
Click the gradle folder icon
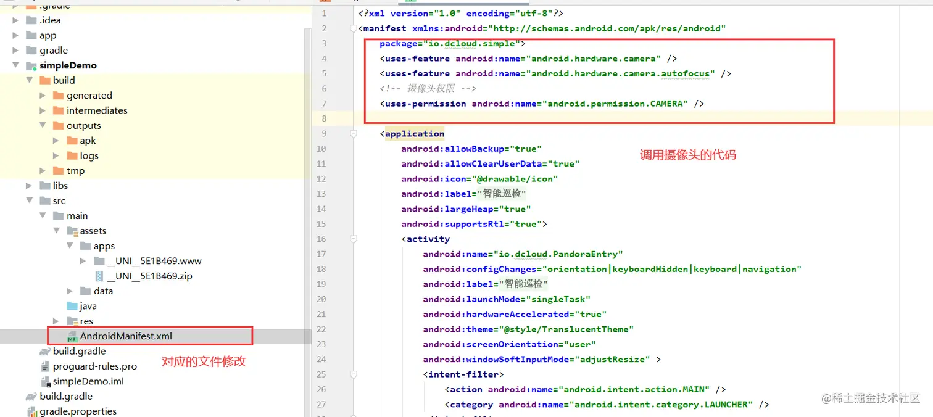(x=31, y=51)
